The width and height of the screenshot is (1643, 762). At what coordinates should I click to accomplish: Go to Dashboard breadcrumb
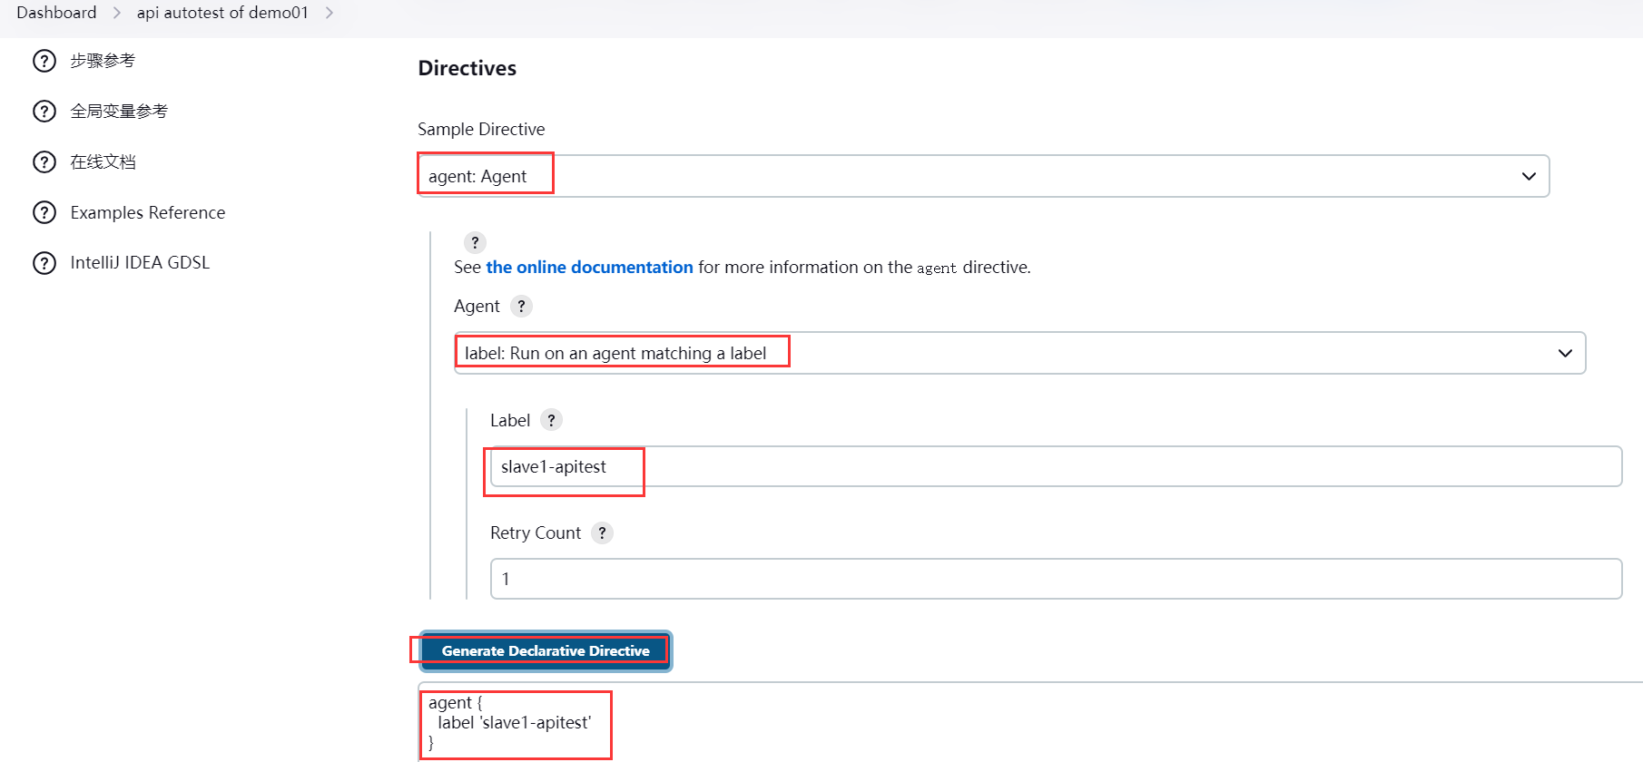[x=56, y=13]
